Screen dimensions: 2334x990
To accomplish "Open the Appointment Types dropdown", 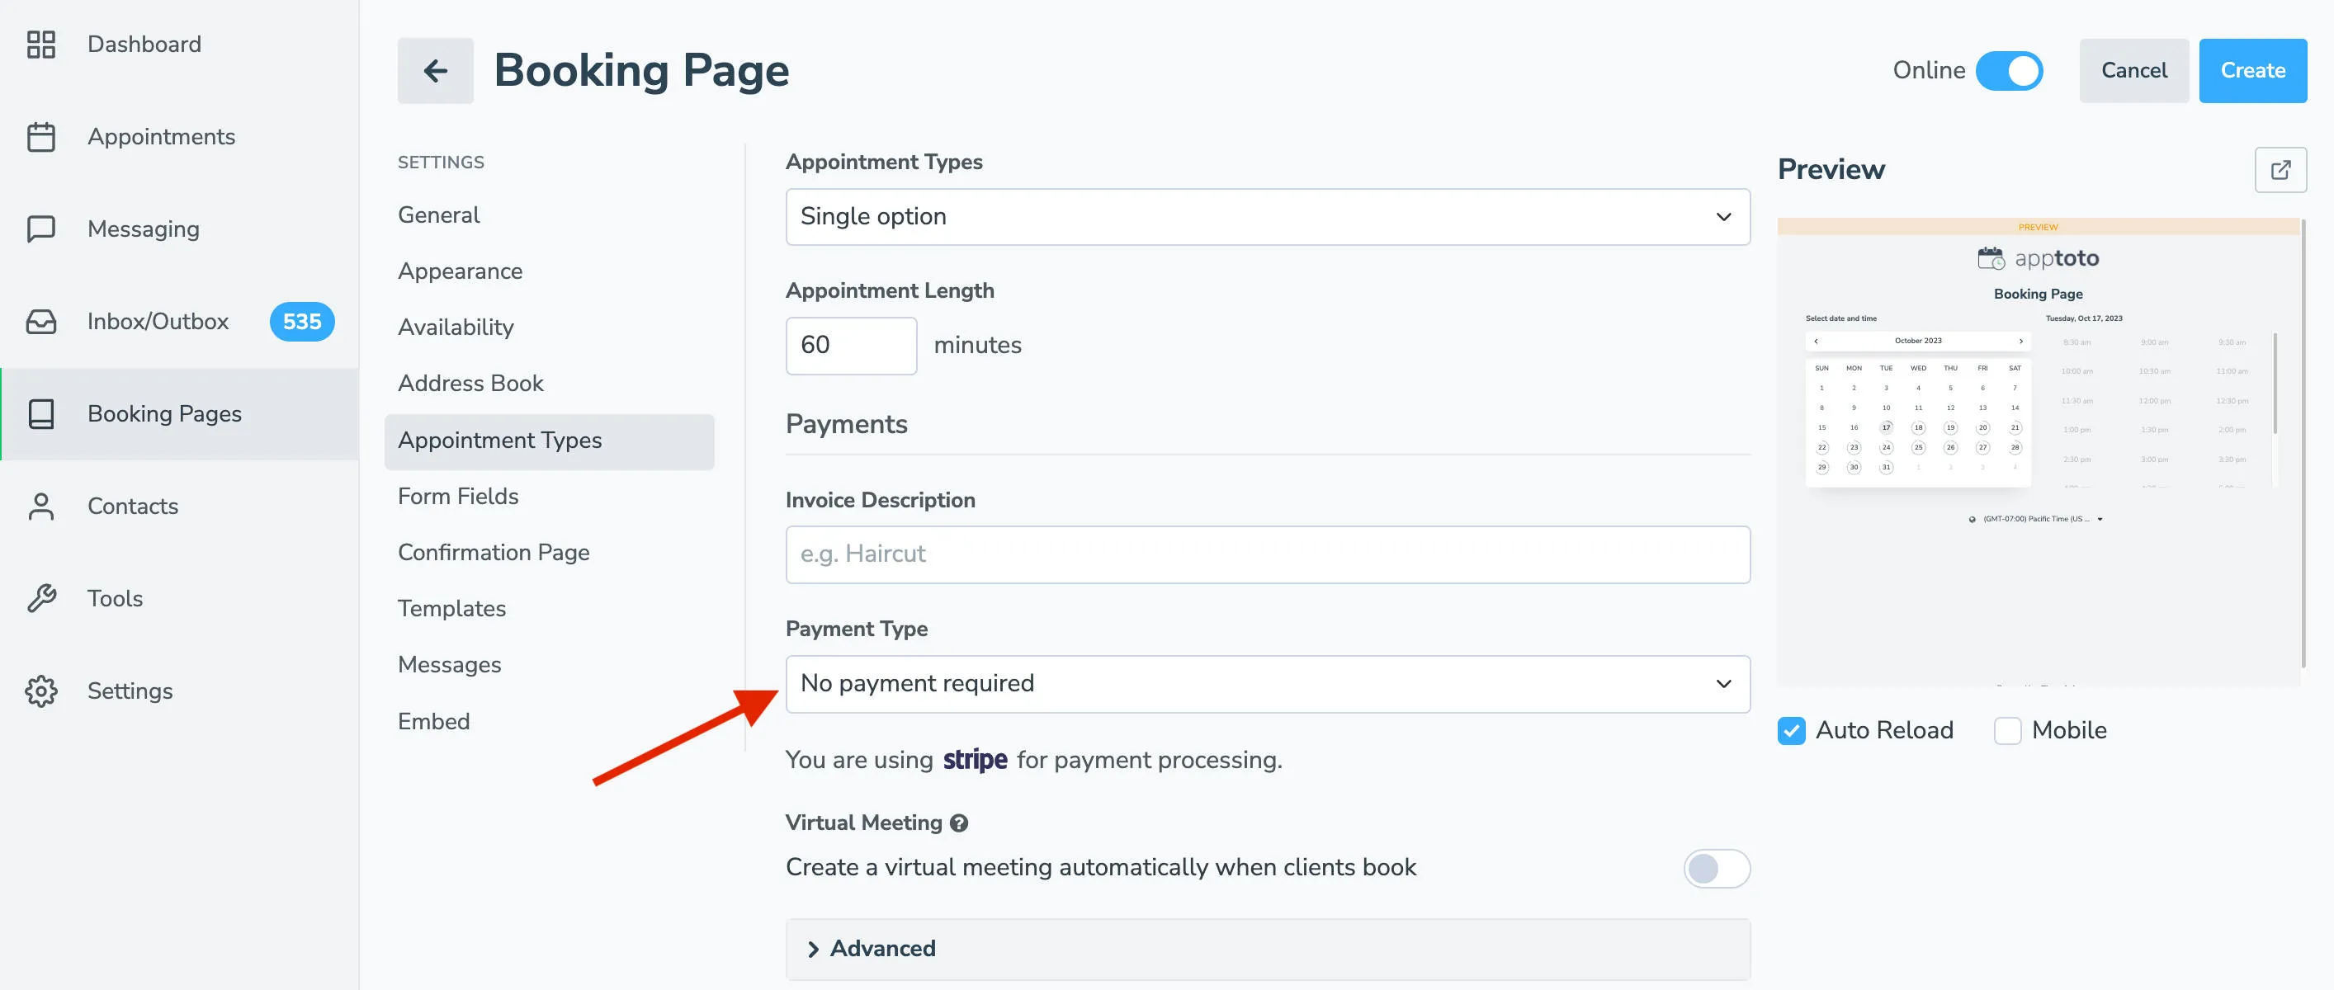I will pyautogui.click(x=1267, y=216).
